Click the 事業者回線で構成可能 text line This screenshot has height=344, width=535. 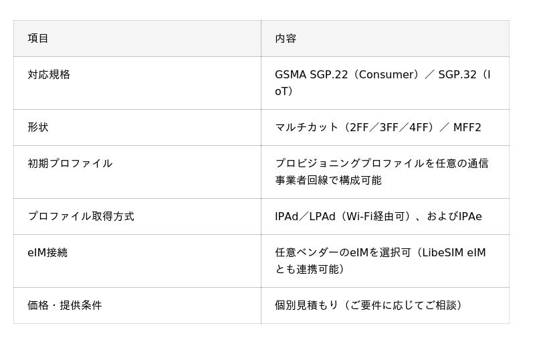(x=328, y=180)
